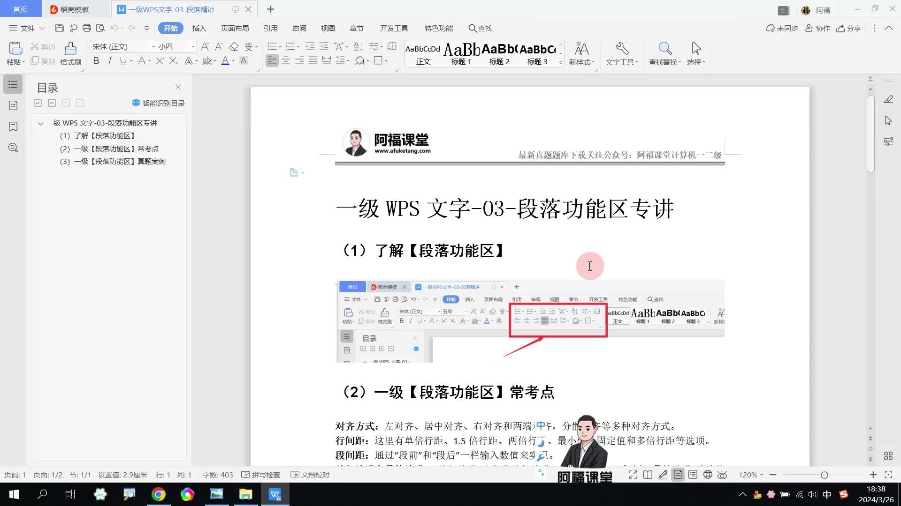Click the center align paragraph icon

(x=286, y=61)
